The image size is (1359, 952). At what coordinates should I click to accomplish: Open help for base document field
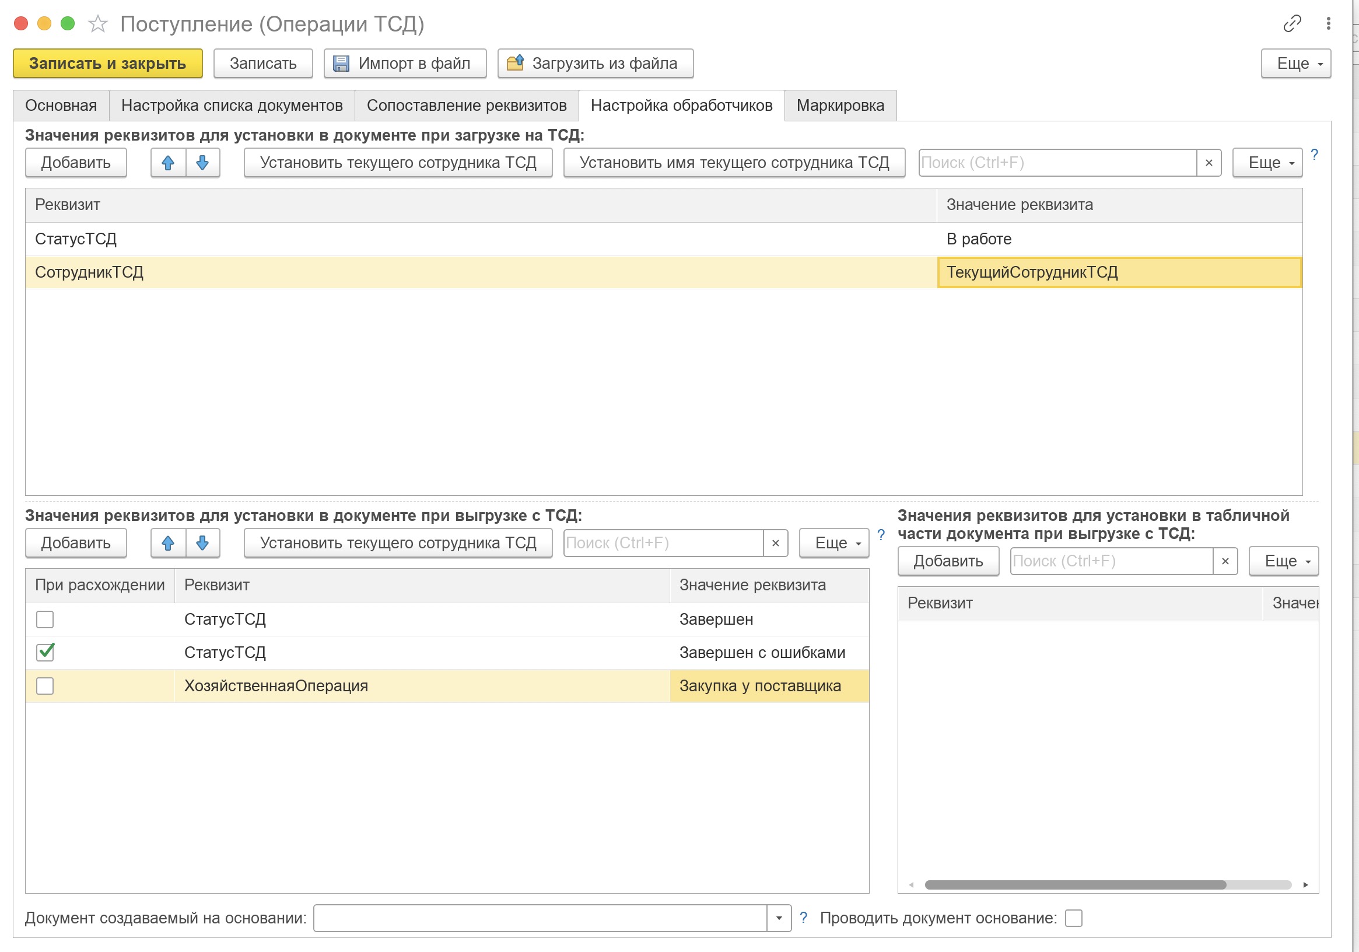[803, 918]
